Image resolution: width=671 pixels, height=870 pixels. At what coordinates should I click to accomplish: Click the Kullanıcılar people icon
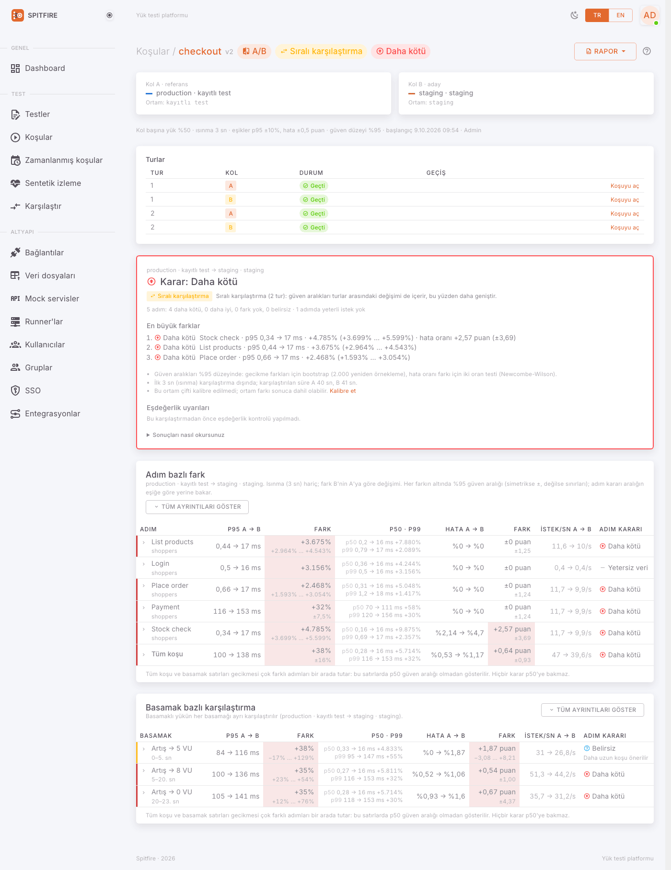coord(15,345)
